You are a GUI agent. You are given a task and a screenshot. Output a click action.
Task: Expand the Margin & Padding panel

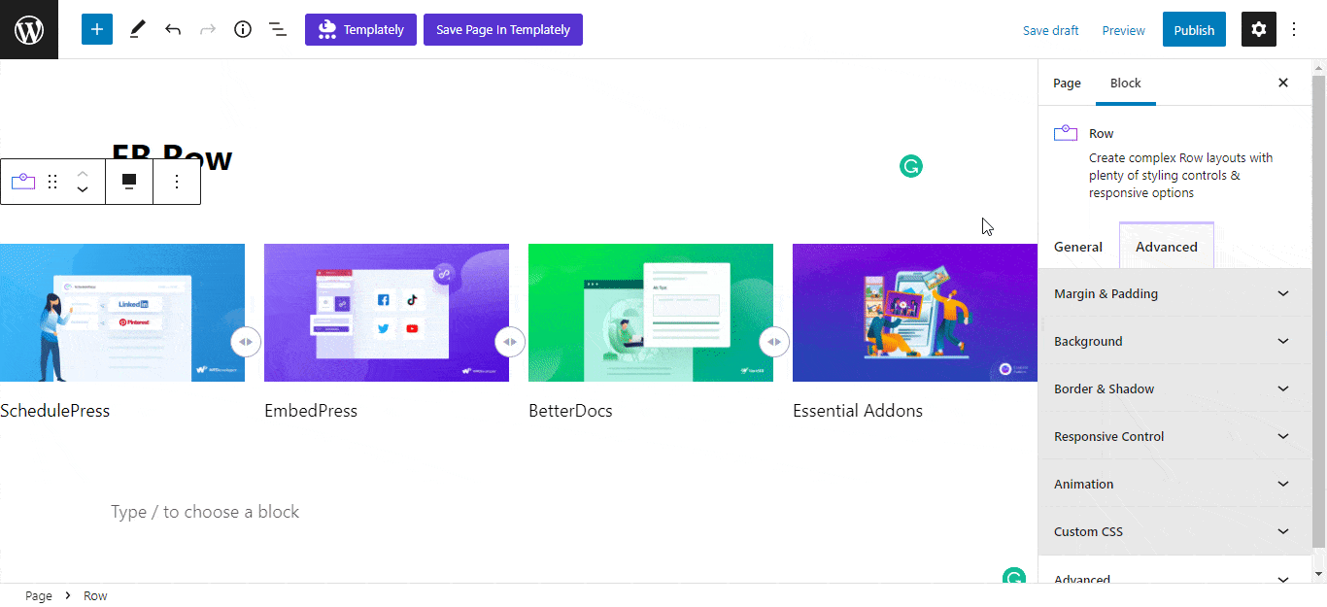[1174, 293]
